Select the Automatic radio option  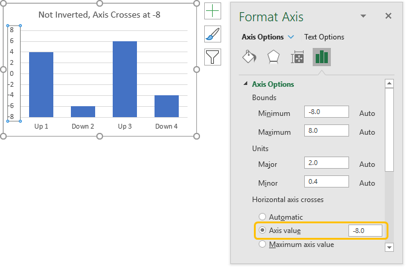click(x=262, y=217)
